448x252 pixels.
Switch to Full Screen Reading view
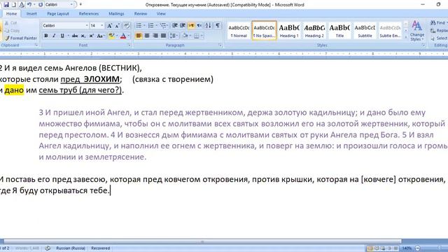pyautogui.click(x=377, y=248)
